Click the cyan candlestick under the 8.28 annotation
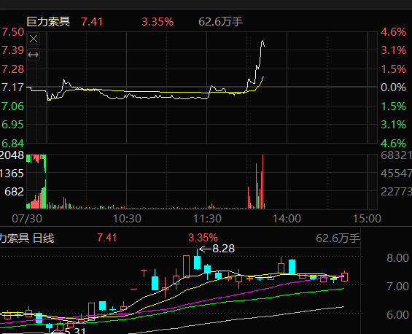Viewport: 412px width, 334px height. (x=198, y=262)
